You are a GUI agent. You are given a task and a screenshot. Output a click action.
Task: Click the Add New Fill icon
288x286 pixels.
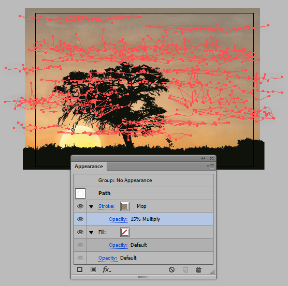coord(93,269)
